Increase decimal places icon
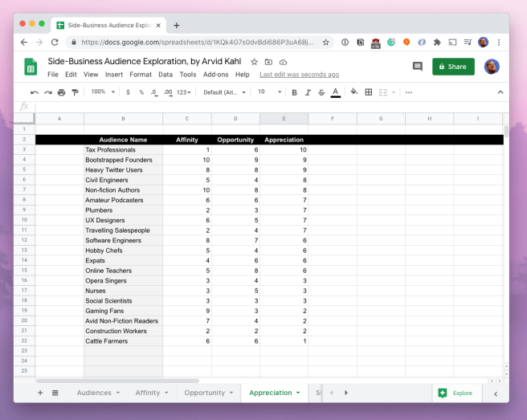 click(x=168, y=92)
